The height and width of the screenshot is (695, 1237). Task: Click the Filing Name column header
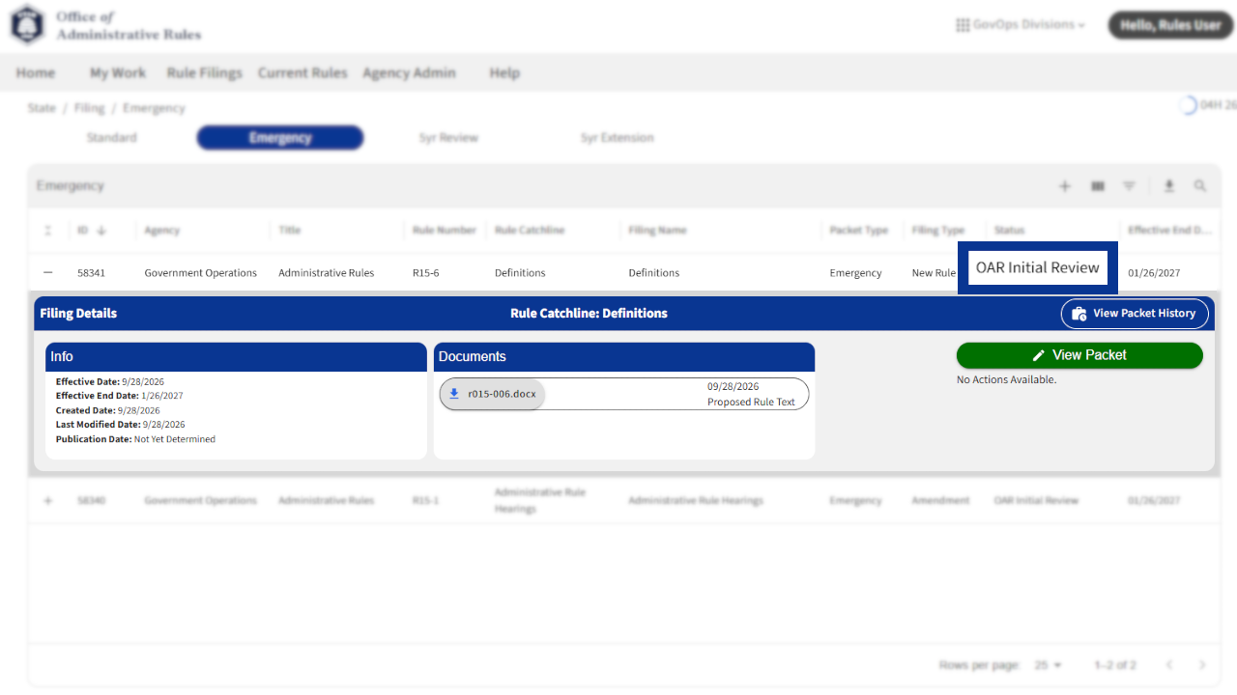(657, 231)
